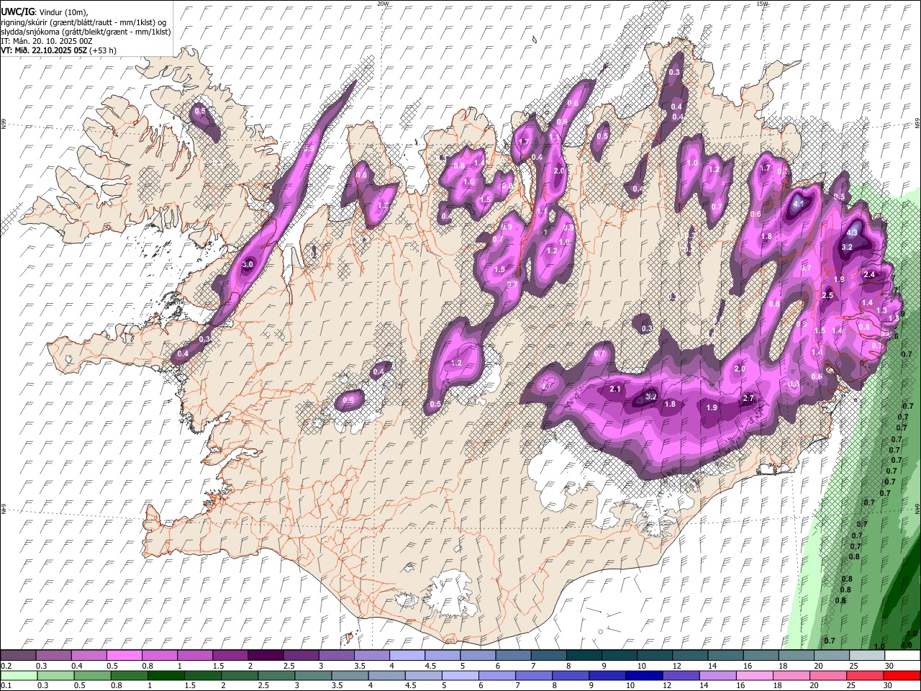Click the 'VT: Mið. 22.10.2025 05Z (+53 h)' line
921x691 pixels.
(x=59, y=50)
